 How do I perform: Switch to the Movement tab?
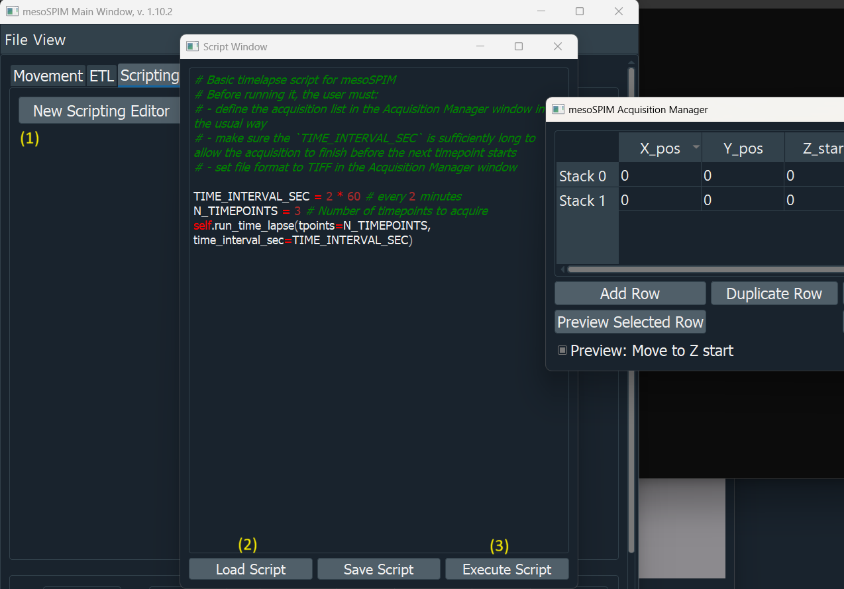48,76
